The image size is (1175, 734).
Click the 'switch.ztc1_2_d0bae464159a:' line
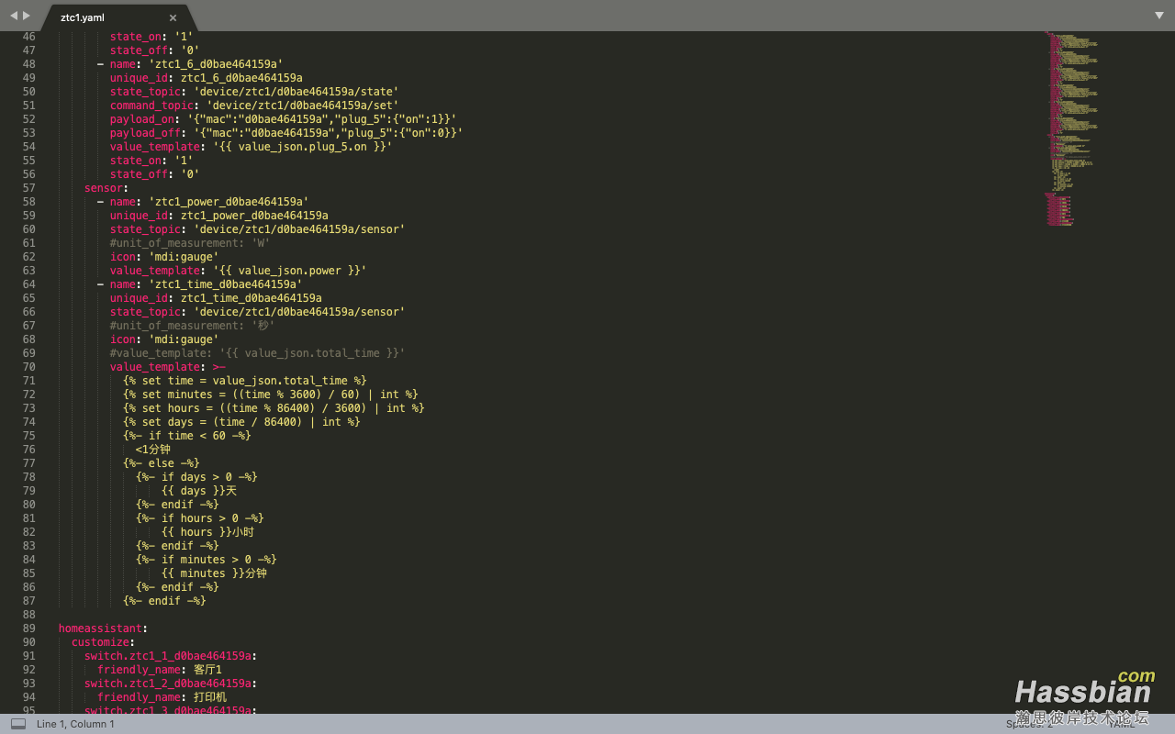point(171,684)
